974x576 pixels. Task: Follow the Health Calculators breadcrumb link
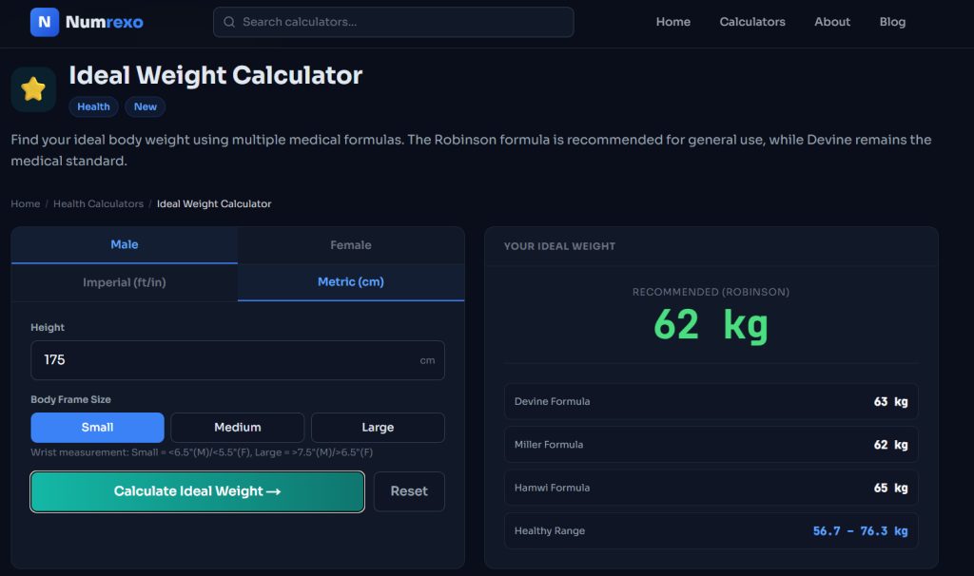[98, 203]
